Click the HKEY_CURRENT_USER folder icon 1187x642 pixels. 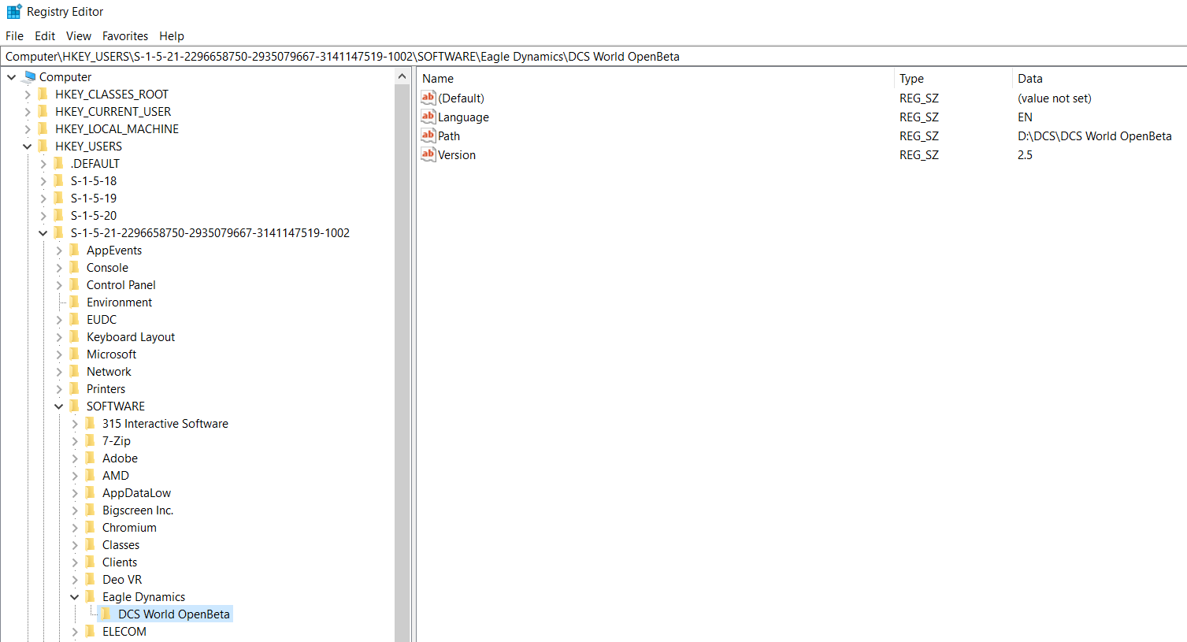[43, 111]
